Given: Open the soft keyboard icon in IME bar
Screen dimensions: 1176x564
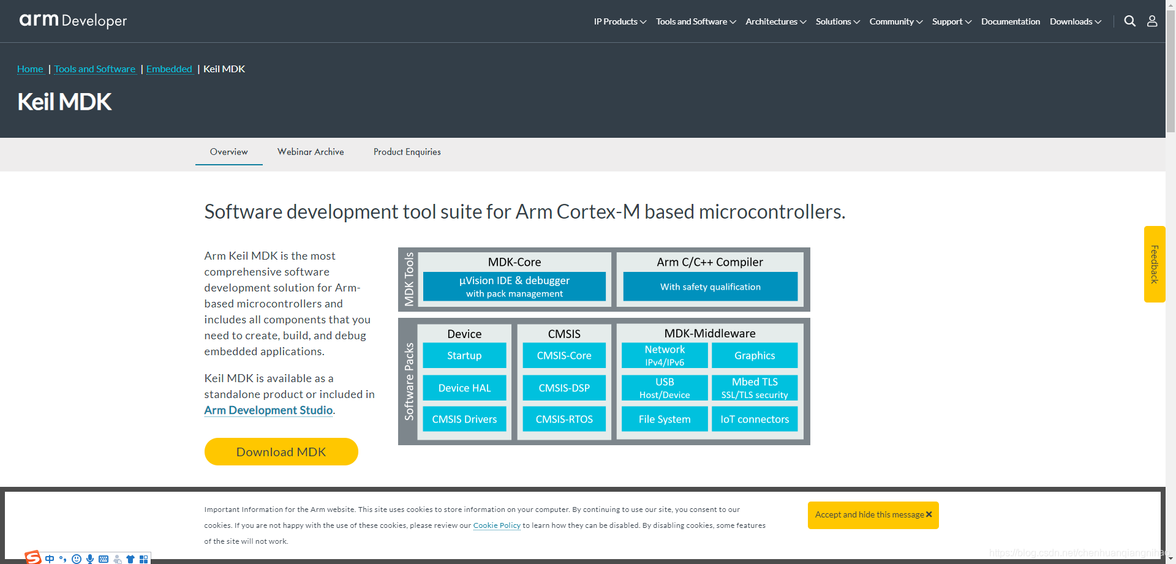Looking at the screenshot, I should pos(104,559).
